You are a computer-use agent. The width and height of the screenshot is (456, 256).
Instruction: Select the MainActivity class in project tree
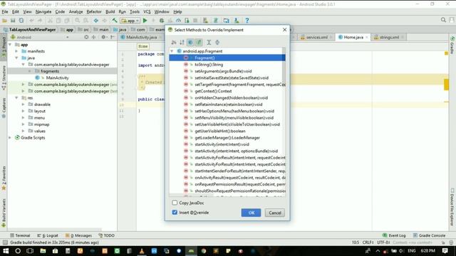[x=57, y=78]
